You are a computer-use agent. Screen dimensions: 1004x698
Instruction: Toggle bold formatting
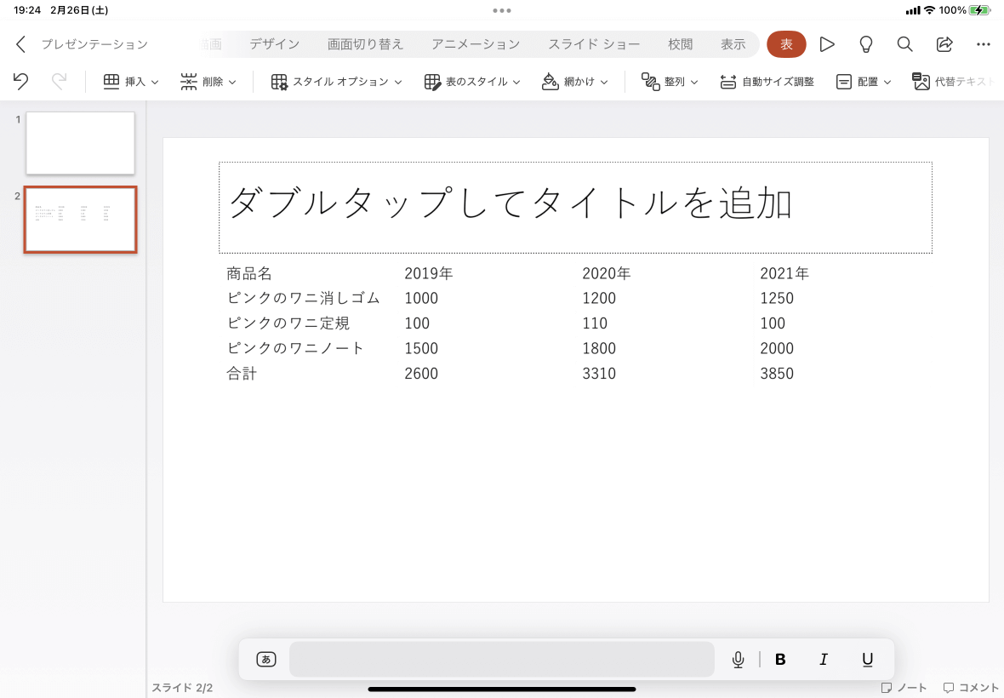780,660
